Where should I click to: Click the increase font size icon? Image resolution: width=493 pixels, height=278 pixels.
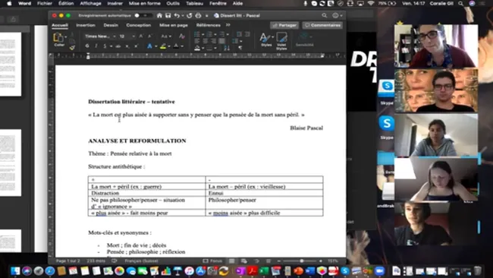click(141, 36)
